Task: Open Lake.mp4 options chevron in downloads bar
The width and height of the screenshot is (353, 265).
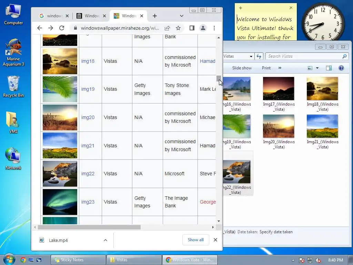Action: pos(105,240)
